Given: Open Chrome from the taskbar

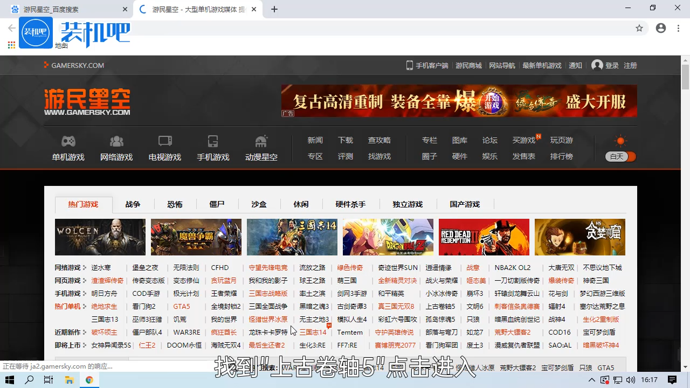Looking at the screenshot, I should (89, 380).
